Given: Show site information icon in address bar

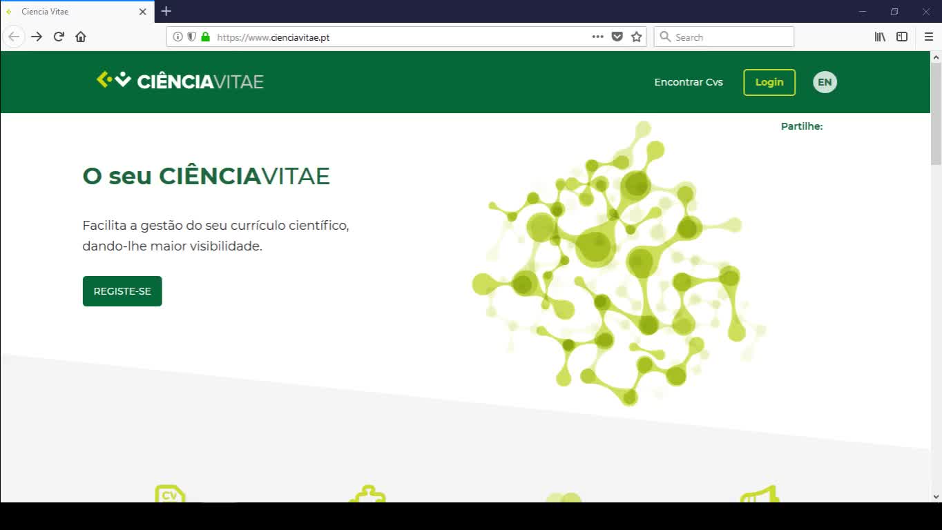Looking at the screenshot, I should [177, 37].
